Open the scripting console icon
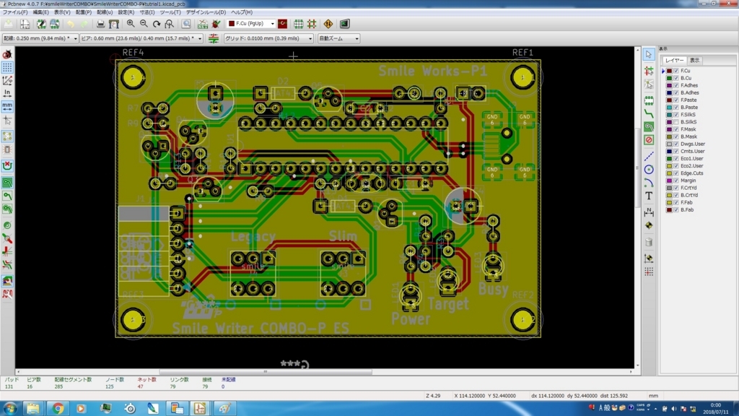Screen dimensions: 739x416 (344, 24)
